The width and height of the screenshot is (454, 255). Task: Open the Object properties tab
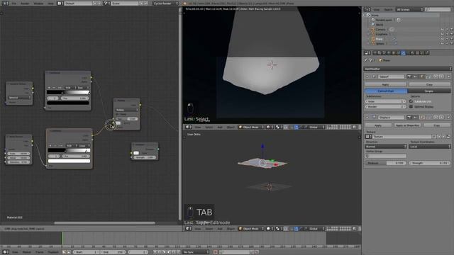(394, 53)
